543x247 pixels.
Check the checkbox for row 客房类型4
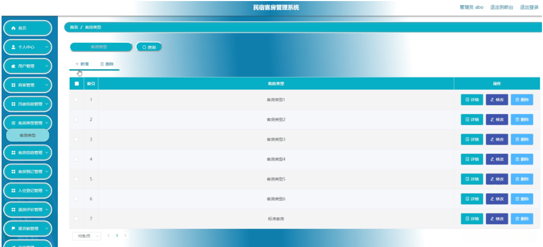[76, 159]
